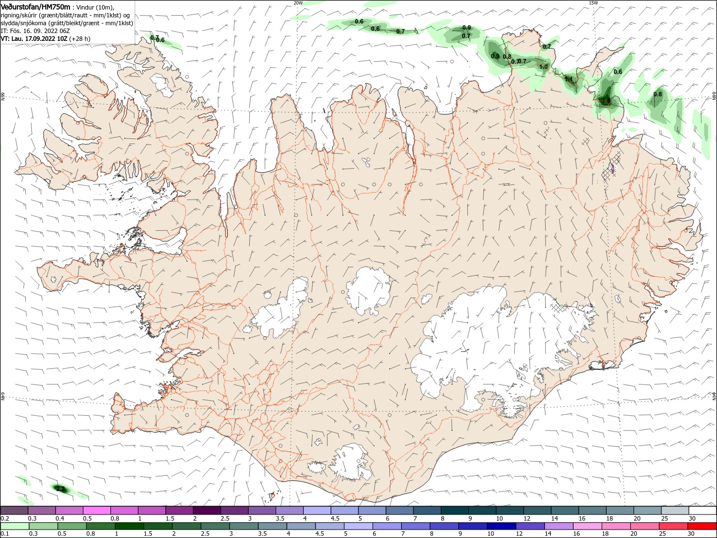Click the 14 label of upper scale
Image resolution: width=717 pixels, height=538 pixels.
555,518
